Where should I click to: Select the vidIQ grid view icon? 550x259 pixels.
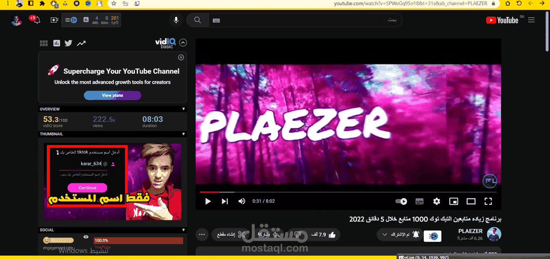pyautogui.click(x=44, y=43)
